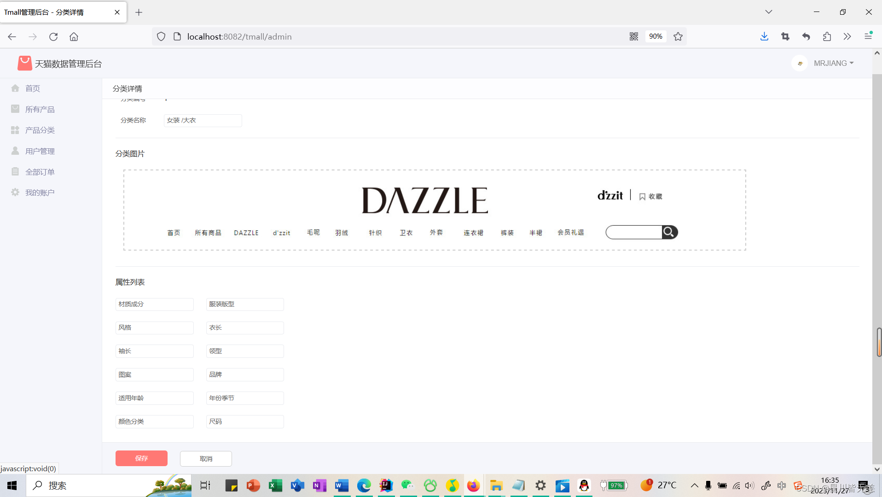Edit the 服装版型 attribute field
The height and width of the screenshot is (497, 882).
[x=245, y=304]
